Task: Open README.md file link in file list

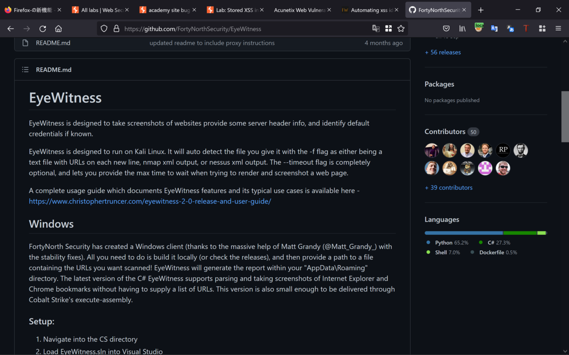Action: tap(53, 43)
